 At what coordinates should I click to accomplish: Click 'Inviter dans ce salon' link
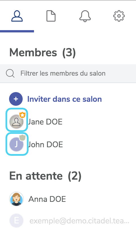tap(64, 99)
